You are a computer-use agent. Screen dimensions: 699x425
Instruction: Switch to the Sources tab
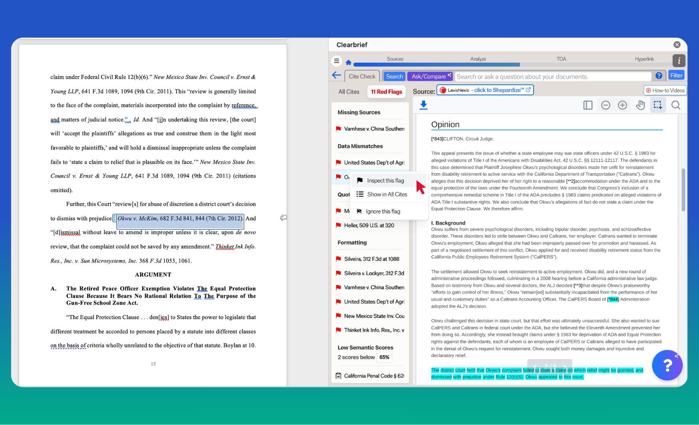pos(395,59)
